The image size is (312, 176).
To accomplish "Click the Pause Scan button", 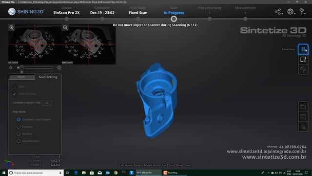I will point(303,49).
